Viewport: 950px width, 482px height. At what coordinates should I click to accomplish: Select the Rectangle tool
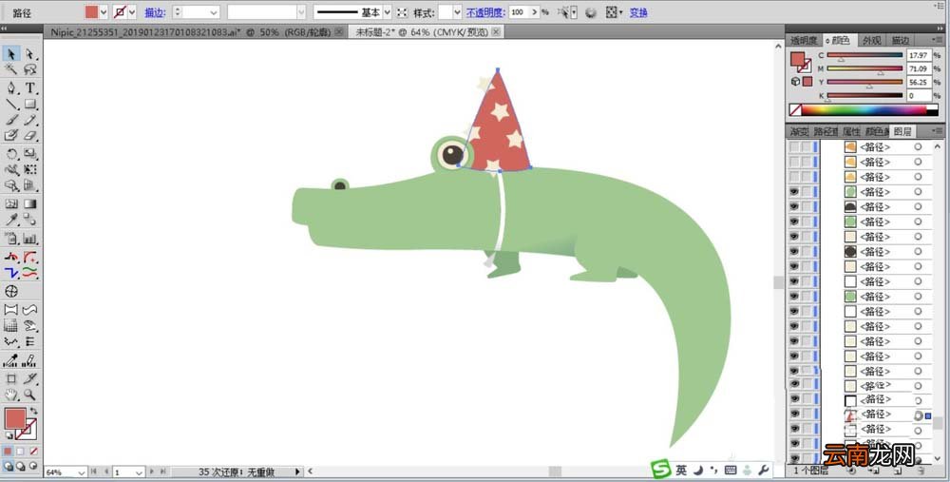(29, 105)
